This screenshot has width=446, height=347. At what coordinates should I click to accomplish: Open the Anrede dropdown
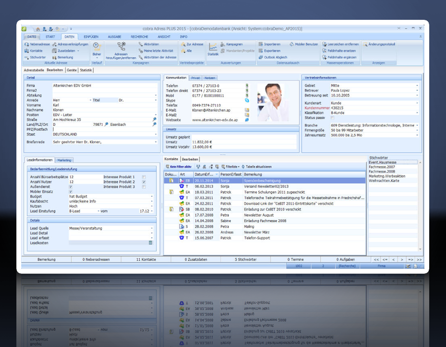tap(91, 100)
